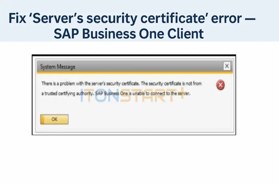Close the System Message dialog with X
The width and height of the screenshot is (279, 185).
pos(226,66)
